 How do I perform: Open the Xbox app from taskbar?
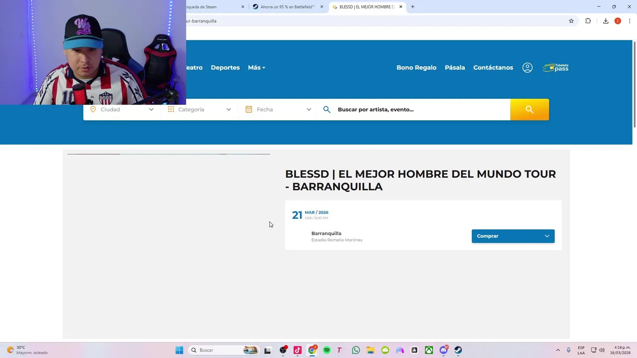pyautogui.click(x=429, y=350)
